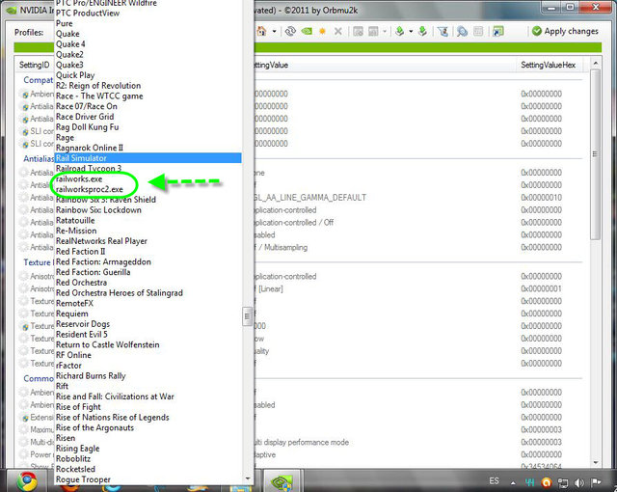Select Rogue Trooper at the list bottom
The image size is (617, 492).
click(83, 479)
